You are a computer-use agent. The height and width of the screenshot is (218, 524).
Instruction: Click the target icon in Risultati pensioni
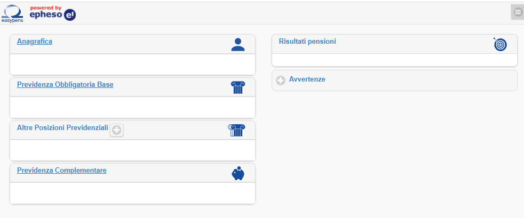(500, 44)
